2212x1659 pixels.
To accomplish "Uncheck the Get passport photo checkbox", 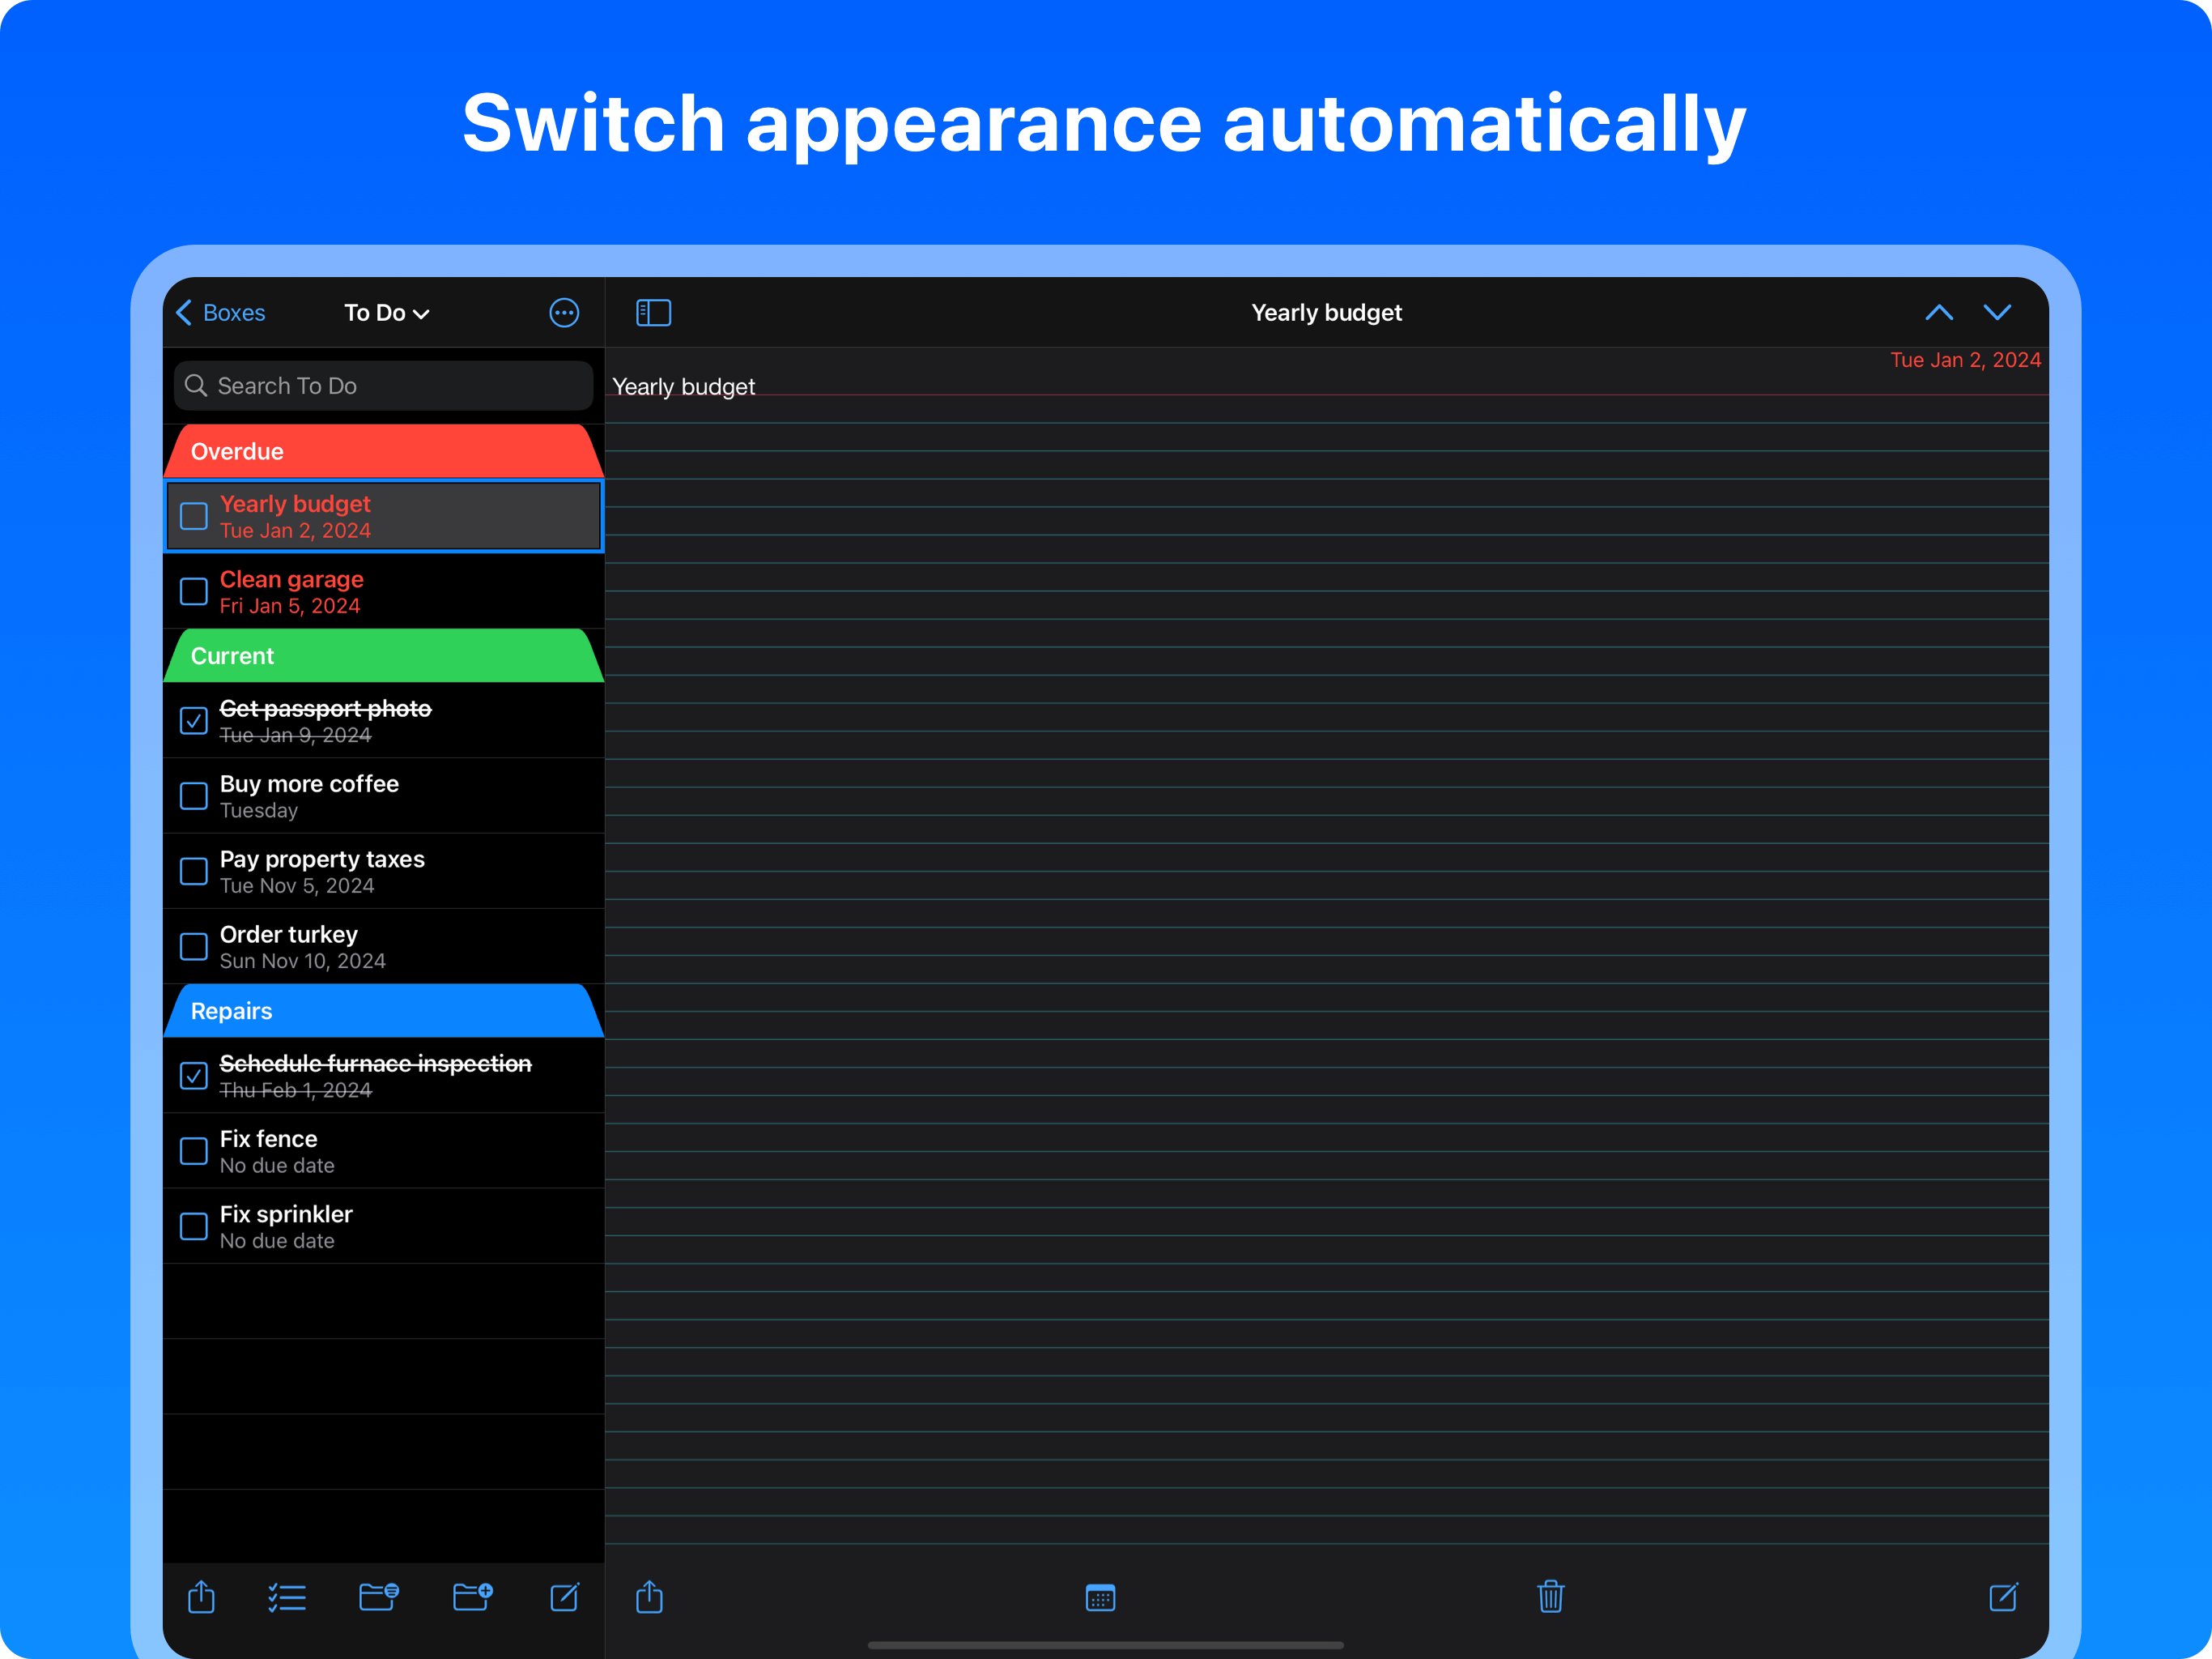I will [x=193, y=720].
